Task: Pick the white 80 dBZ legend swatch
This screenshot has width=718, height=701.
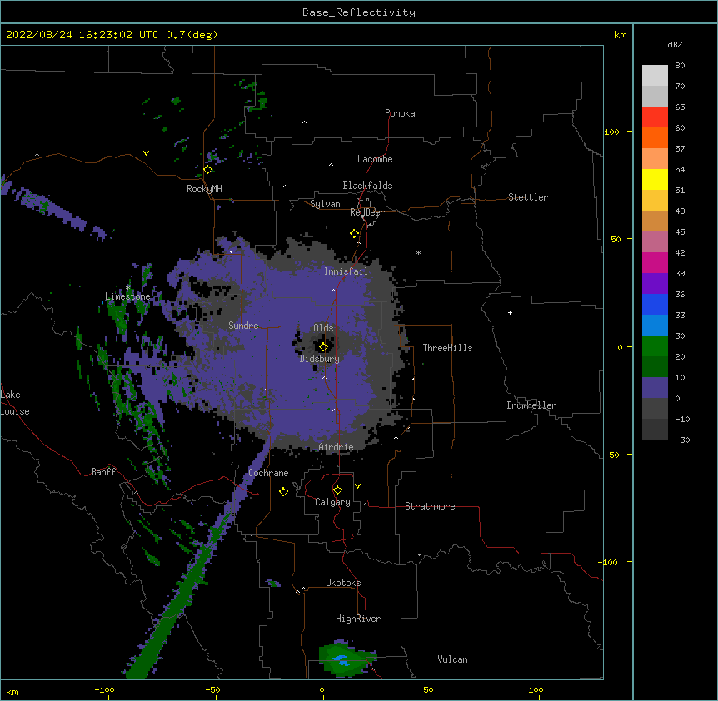Action: (655, 76)
